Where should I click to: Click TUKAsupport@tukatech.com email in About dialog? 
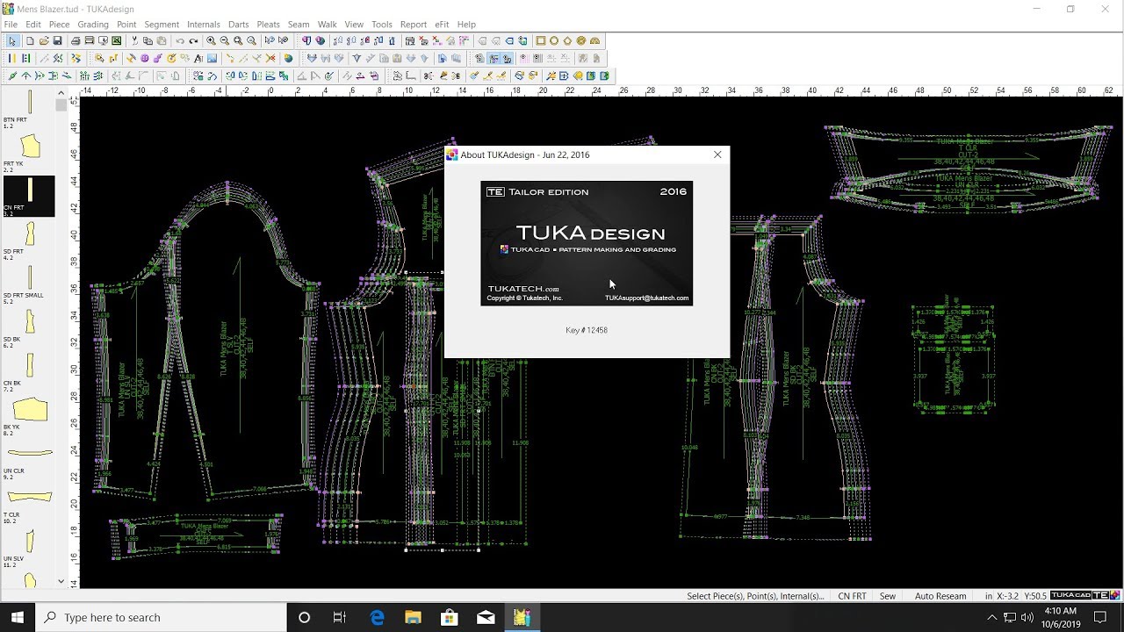[646, 298]
